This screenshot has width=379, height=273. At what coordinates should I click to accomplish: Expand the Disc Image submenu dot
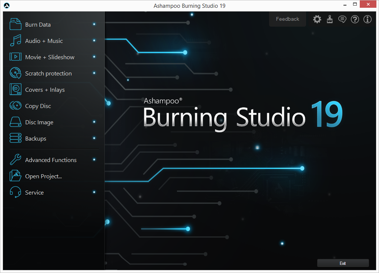coord(94,122)
